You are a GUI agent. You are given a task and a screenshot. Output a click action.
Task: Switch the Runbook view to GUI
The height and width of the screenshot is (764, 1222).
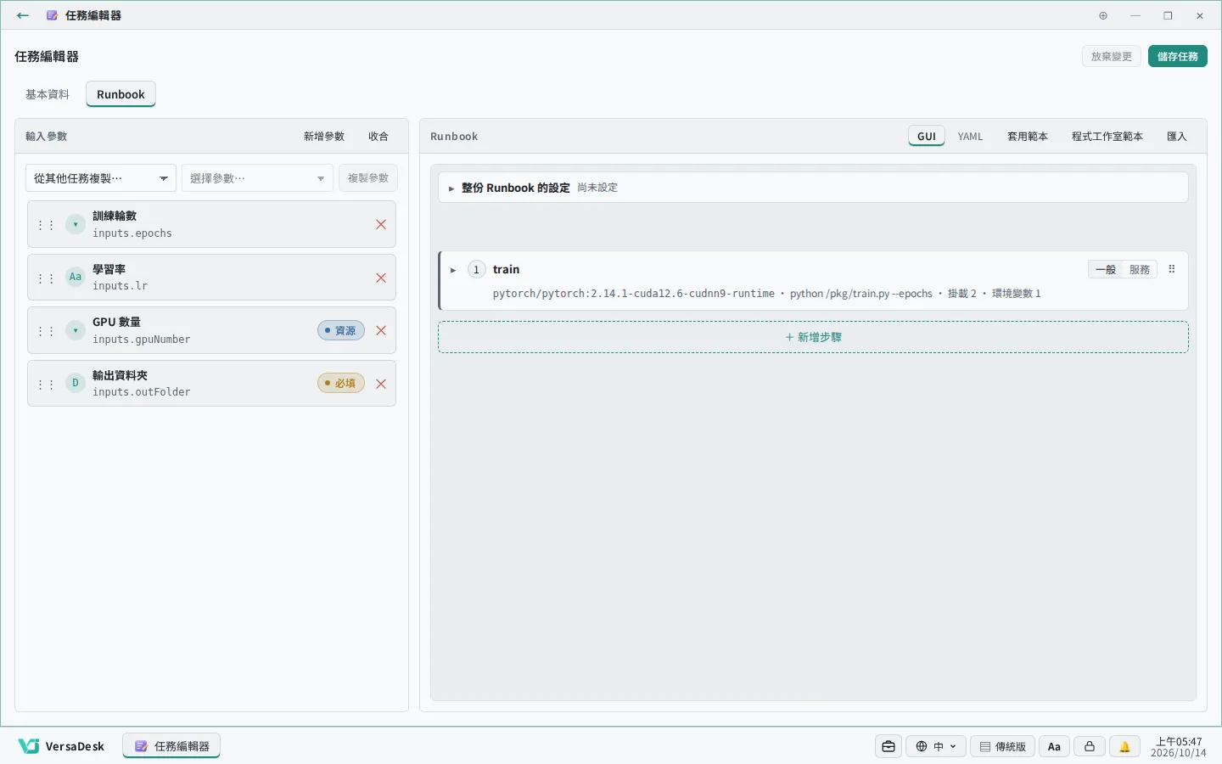(927, 136)
